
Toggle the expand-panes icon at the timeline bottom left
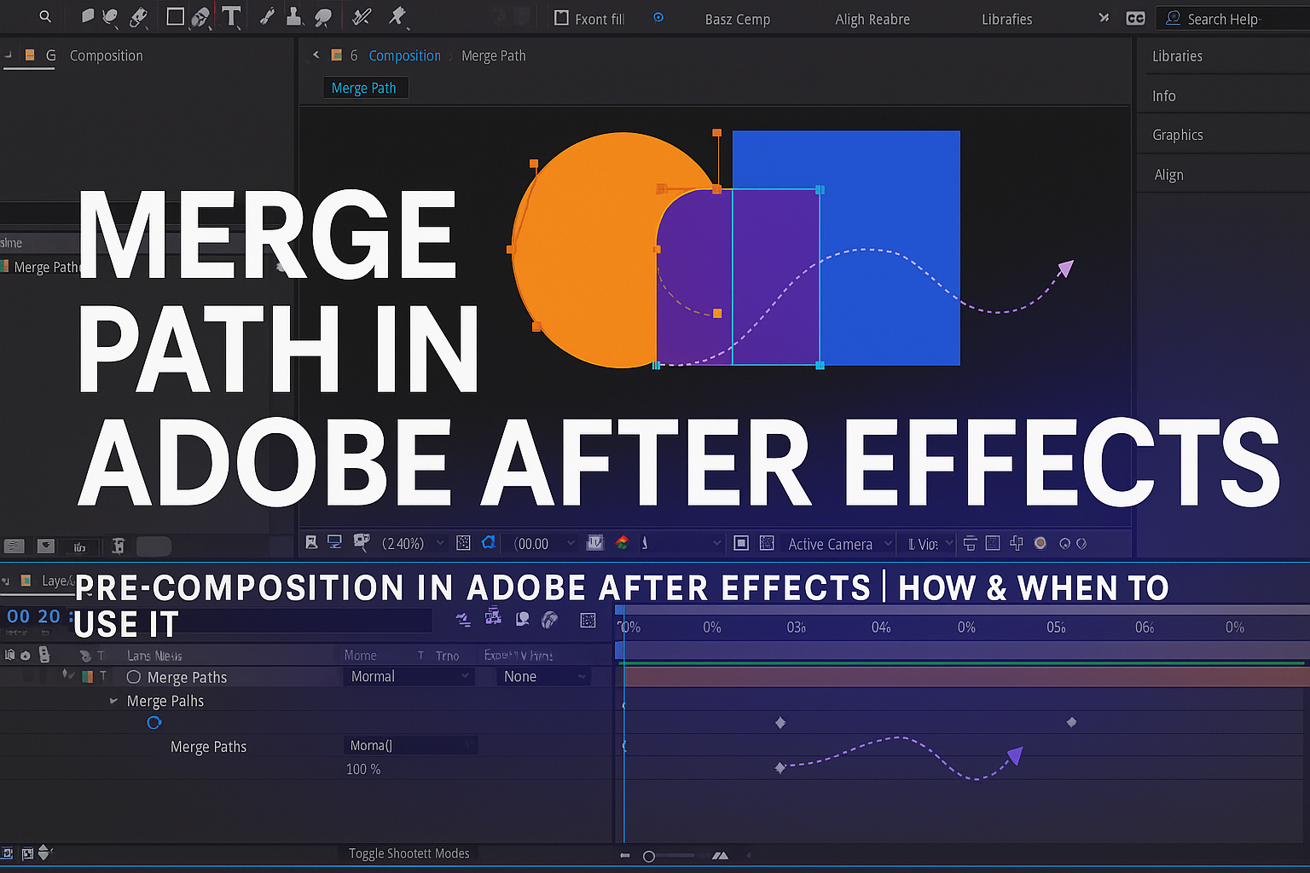point(8,853)
